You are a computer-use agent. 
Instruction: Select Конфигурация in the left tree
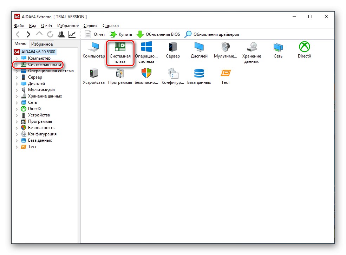click(42, 134)
